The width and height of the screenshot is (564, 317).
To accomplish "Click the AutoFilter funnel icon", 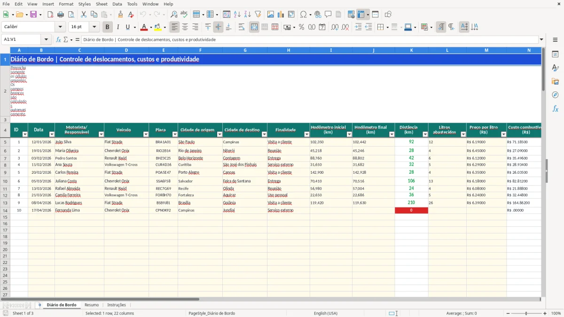I will tap(258, 15).
